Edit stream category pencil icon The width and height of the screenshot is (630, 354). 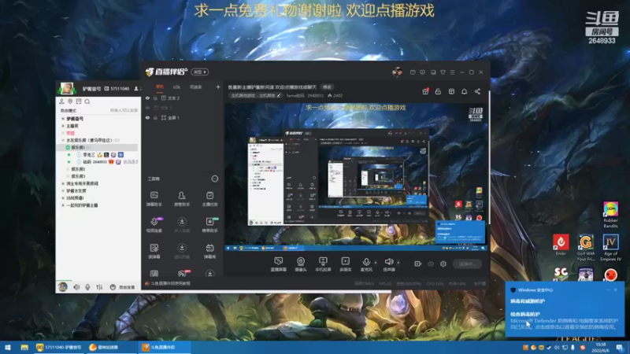tap(279, 95)
